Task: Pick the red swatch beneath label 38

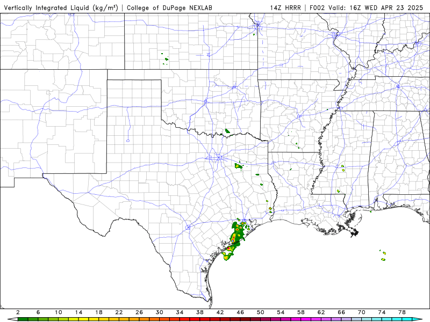Action: (205, 319)
